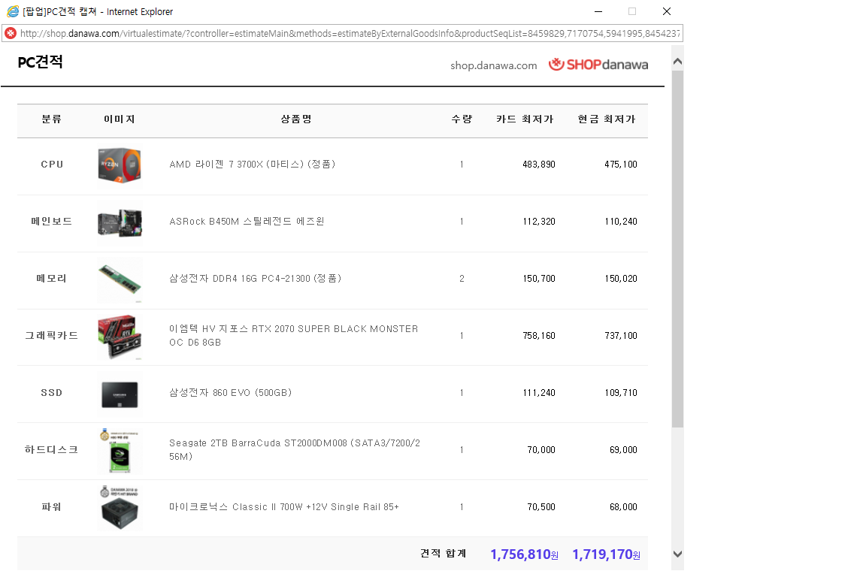
Task: Click memory quantity value 2
Action: pyautogui.click(x=462, y=279)
